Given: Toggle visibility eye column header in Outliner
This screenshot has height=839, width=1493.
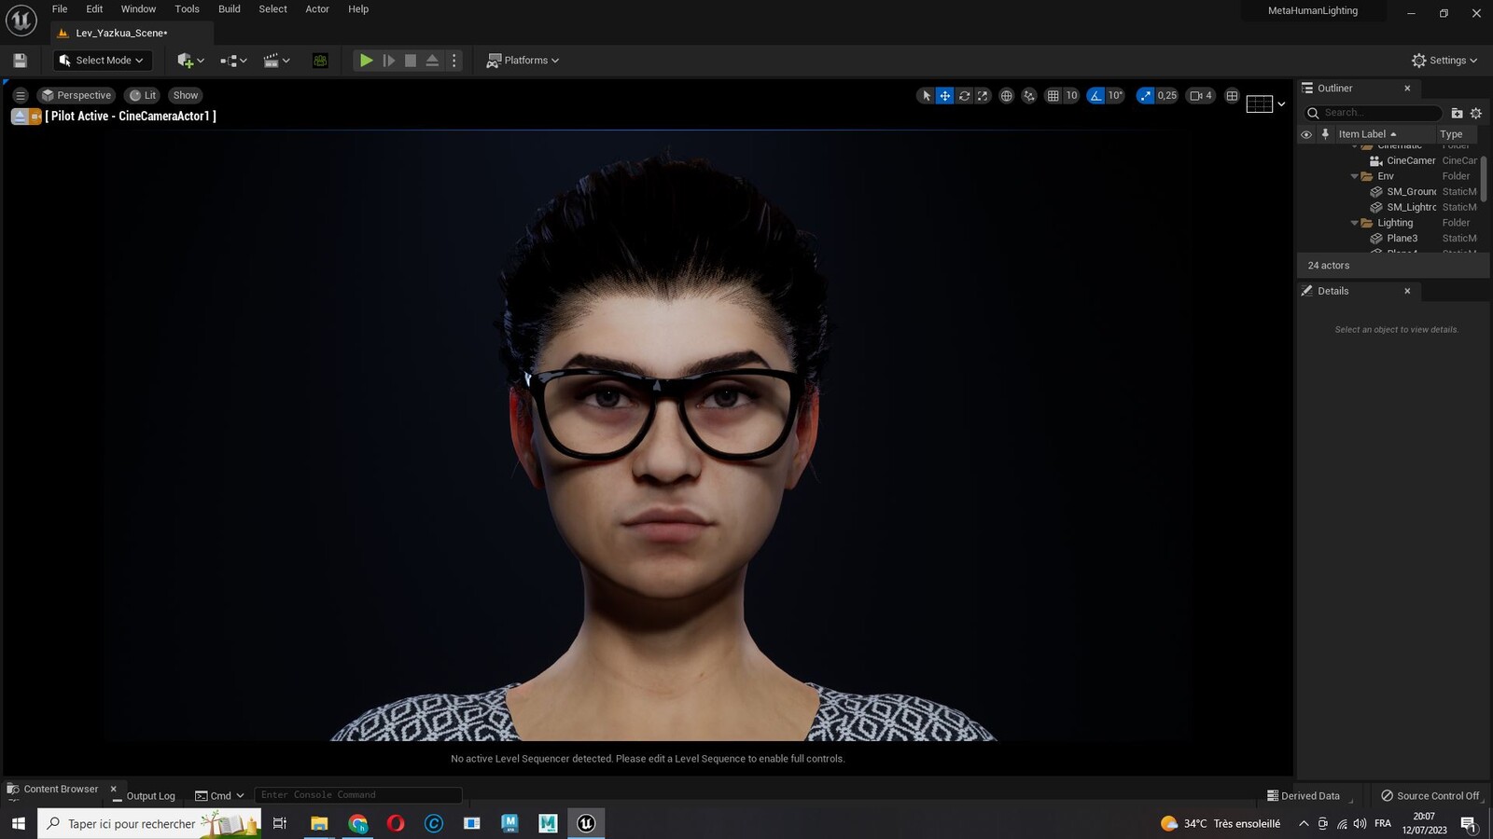Looking at the screenshot, I should tap(1306, 134).
